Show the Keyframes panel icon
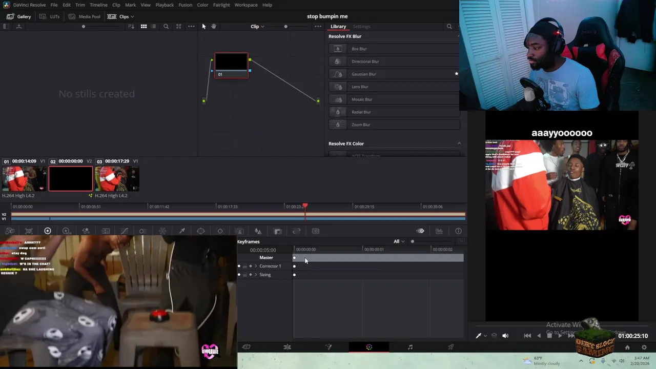 click(420, 231)
